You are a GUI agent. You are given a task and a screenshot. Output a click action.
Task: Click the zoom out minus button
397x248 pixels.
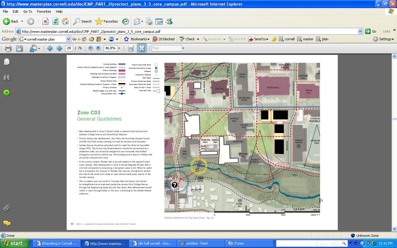pos(91,48)
